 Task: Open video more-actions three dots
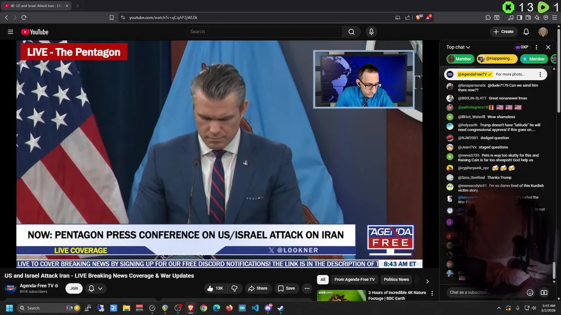click(x=307, y=288)
